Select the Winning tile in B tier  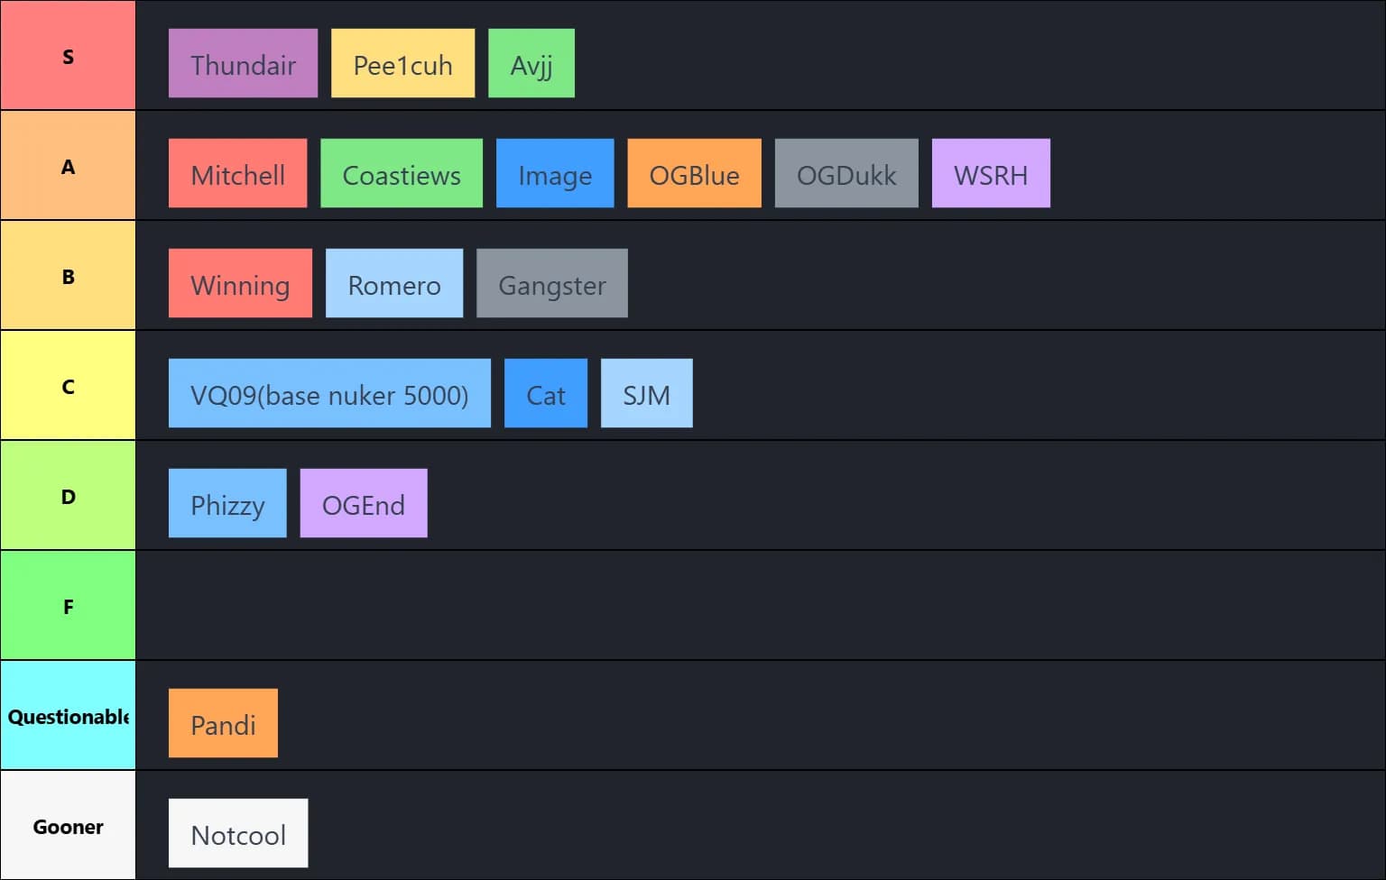[x=240, y=283]
